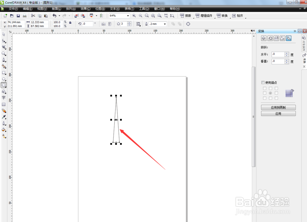Cut the selected object
This screenshot has height=222, width=307.
click(x=33, y=16)
